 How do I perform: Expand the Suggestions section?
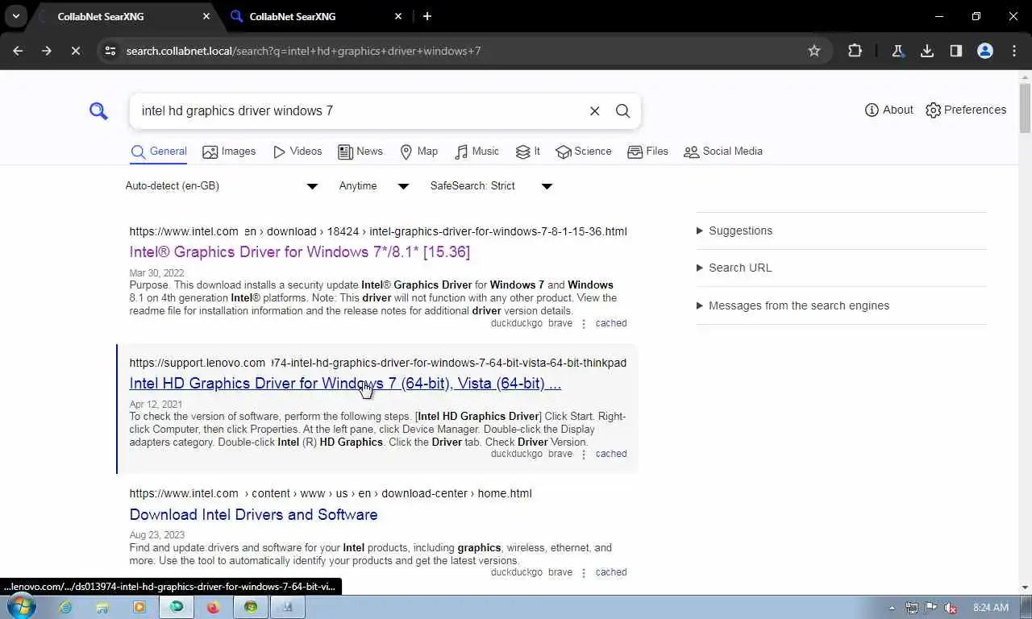[734, 231]
